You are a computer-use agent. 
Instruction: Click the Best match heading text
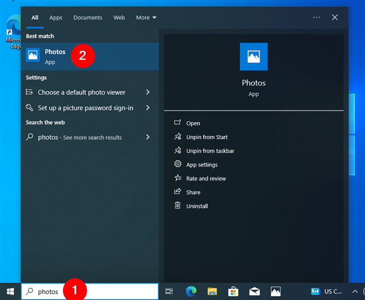click(40, 36)
